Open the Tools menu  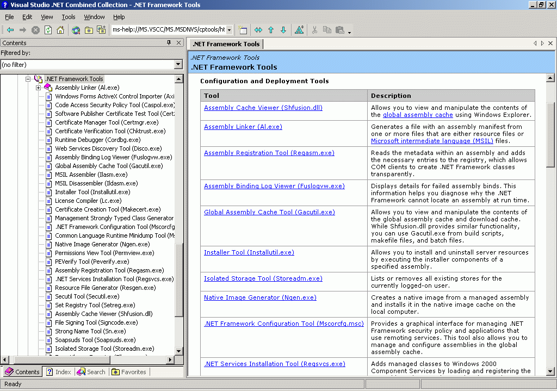pyautogui.click(x=68, y=17)
